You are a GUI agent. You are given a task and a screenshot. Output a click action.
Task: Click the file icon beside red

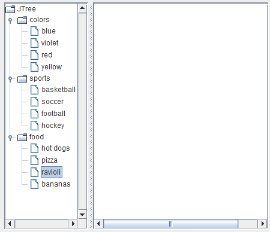(x=34, y=55)
